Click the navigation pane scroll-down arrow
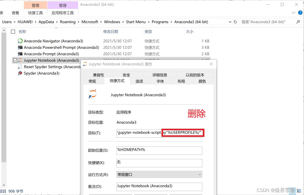304x195 pixels. [x=4, y=185]
